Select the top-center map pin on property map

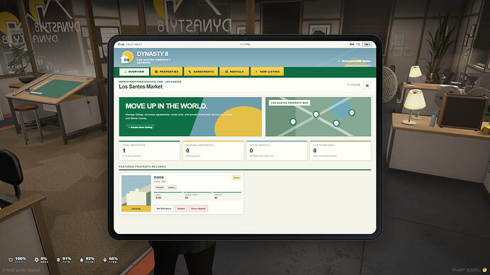[316, 114]
